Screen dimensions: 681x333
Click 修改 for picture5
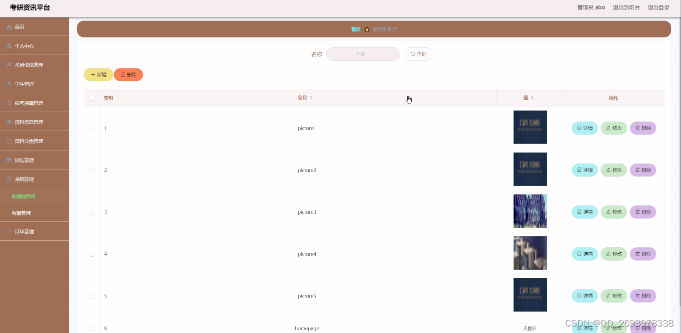(614, 296)
